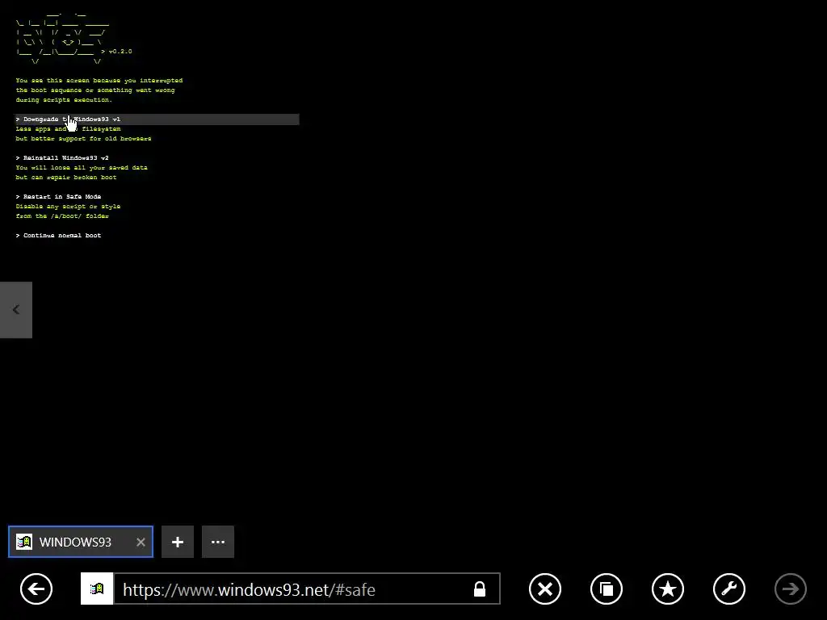This screenshot has width=827, height=620.
Task: Click the left edge back chevron
Action: 16,310
